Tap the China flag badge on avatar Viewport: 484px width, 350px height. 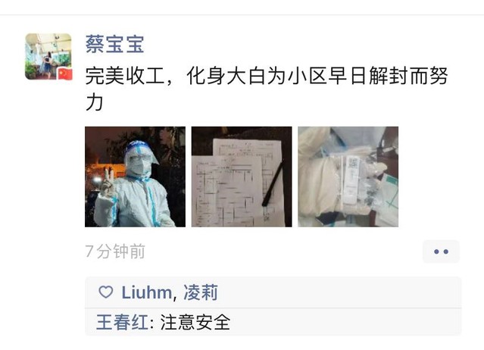tap(65, 74)
